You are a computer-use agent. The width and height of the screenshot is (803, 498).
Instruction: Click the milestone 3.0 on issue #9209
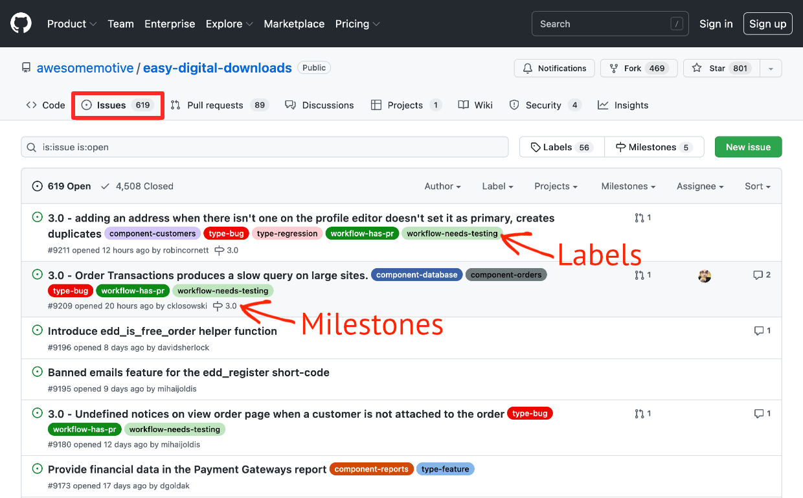[225, 306]
